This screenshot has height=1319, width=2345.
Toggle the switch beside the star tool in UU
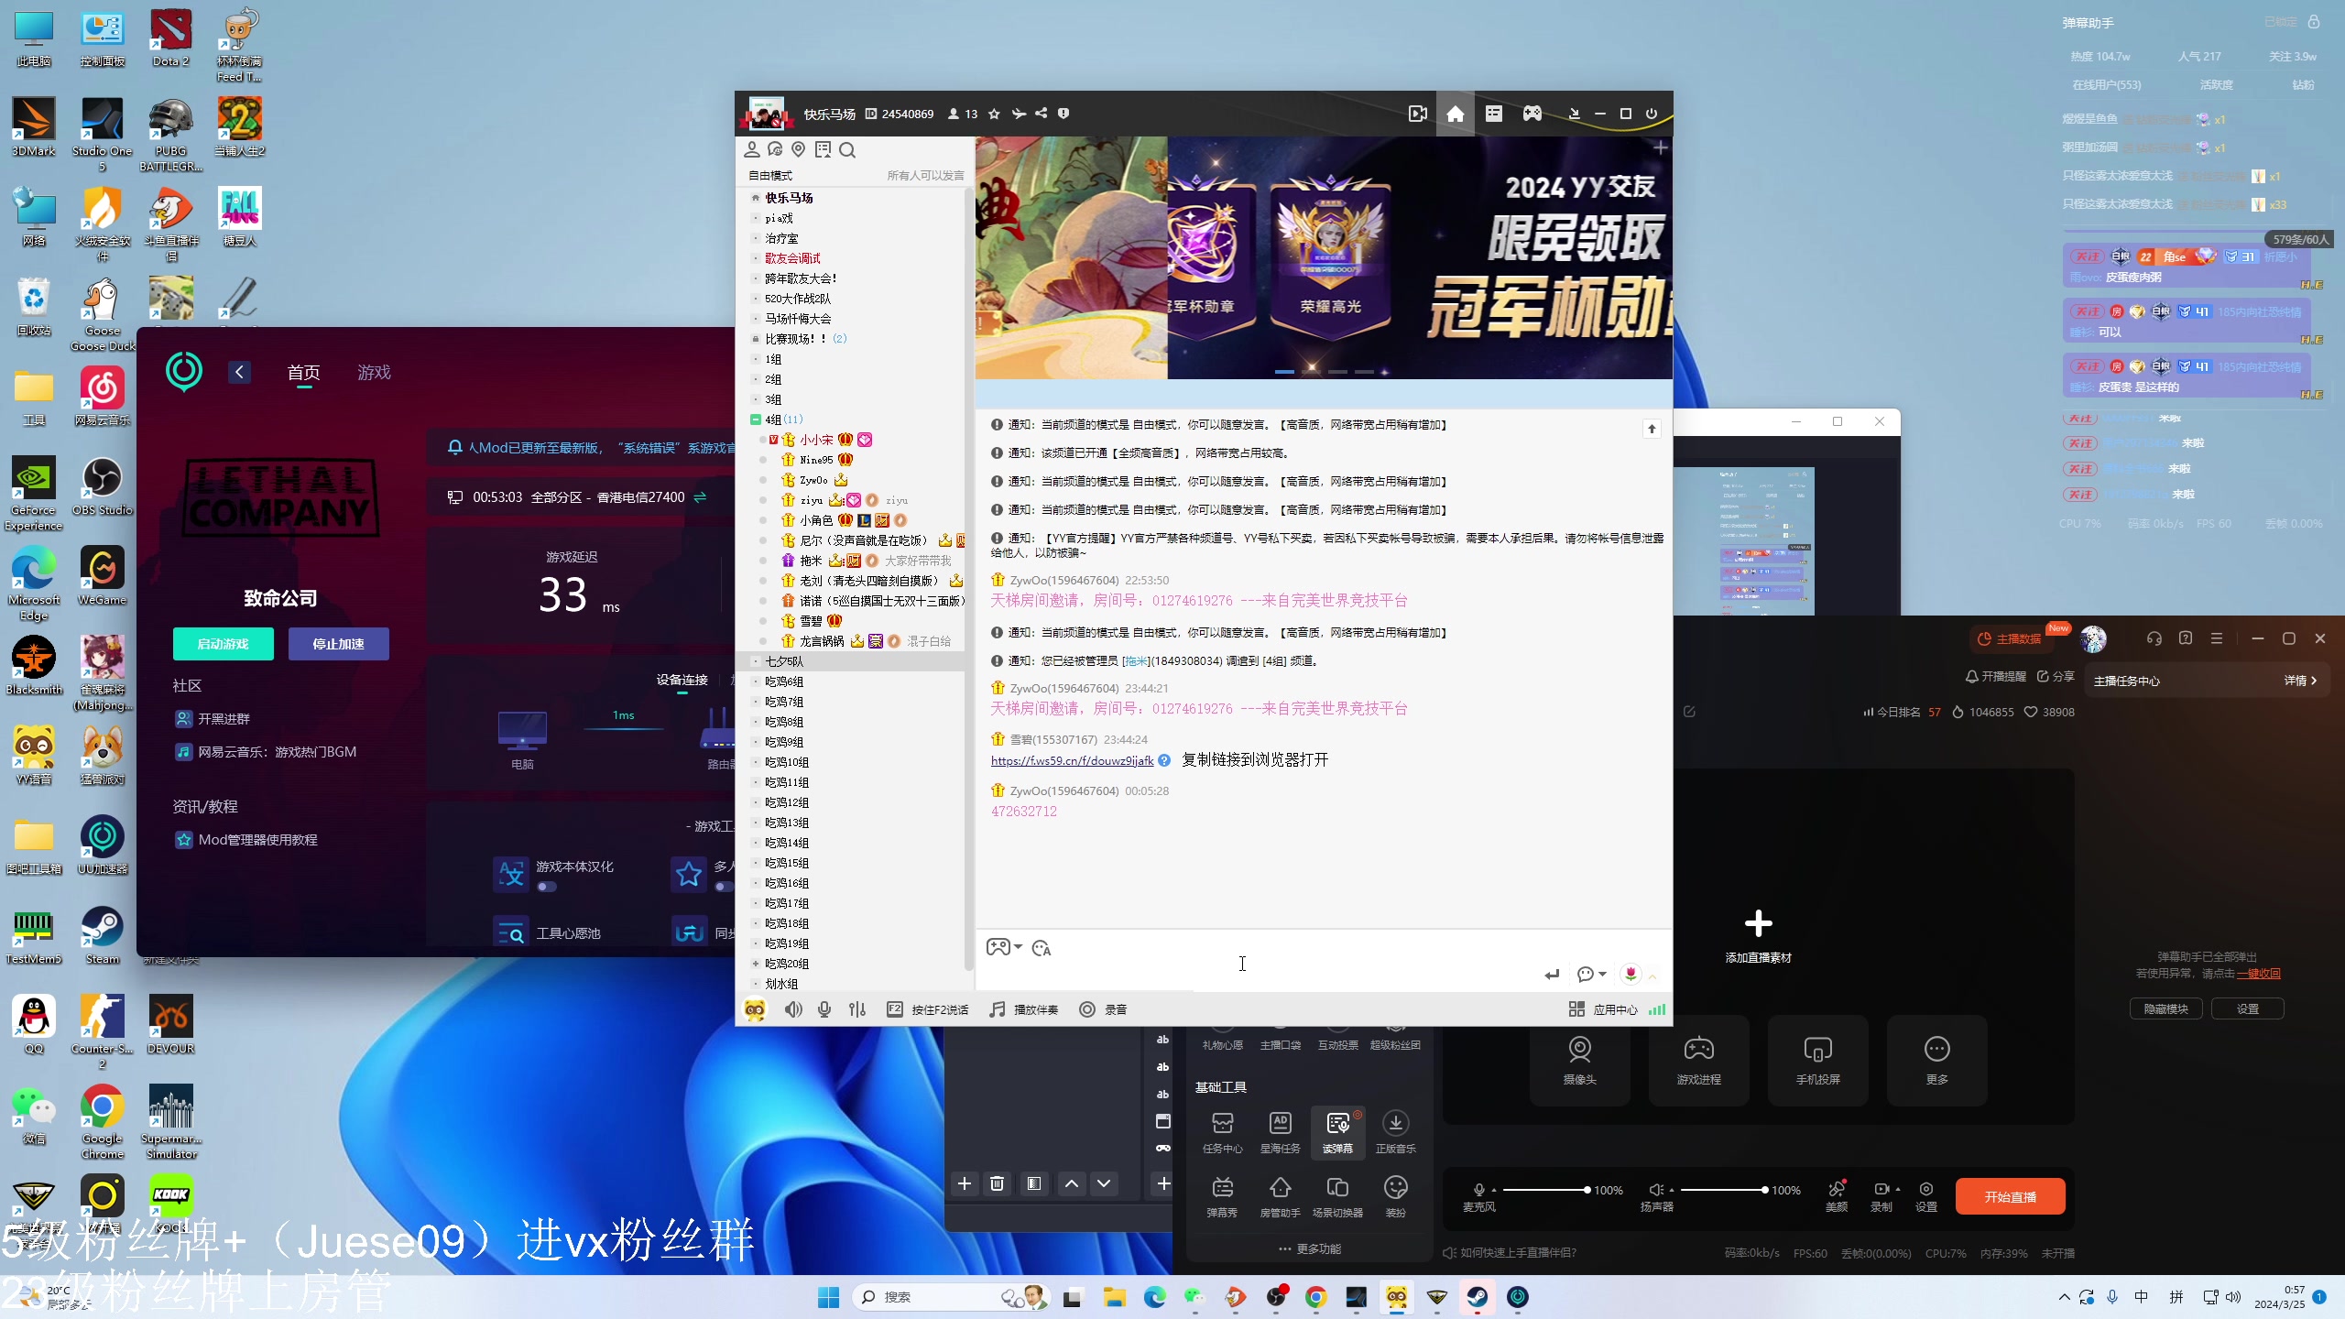point(724,887)
